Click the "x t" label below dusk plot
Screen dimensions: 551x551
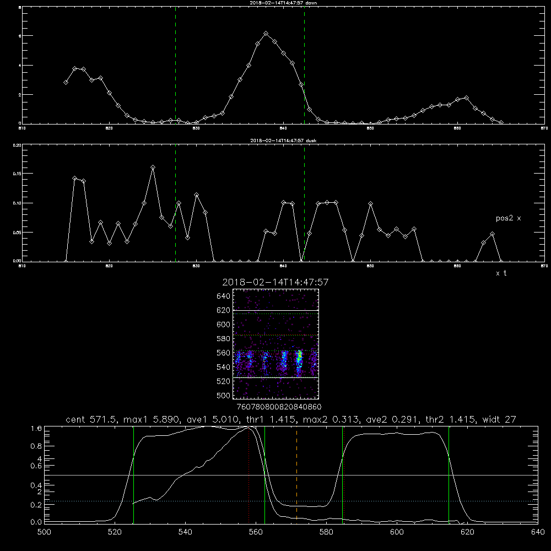click(501, 273)
